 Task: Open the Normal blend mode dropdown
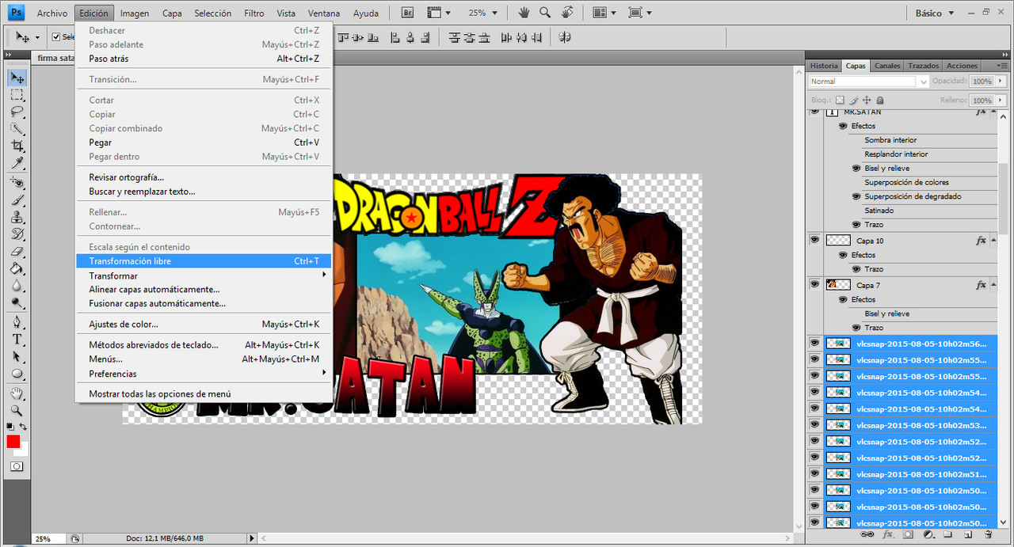coord(869,82)
